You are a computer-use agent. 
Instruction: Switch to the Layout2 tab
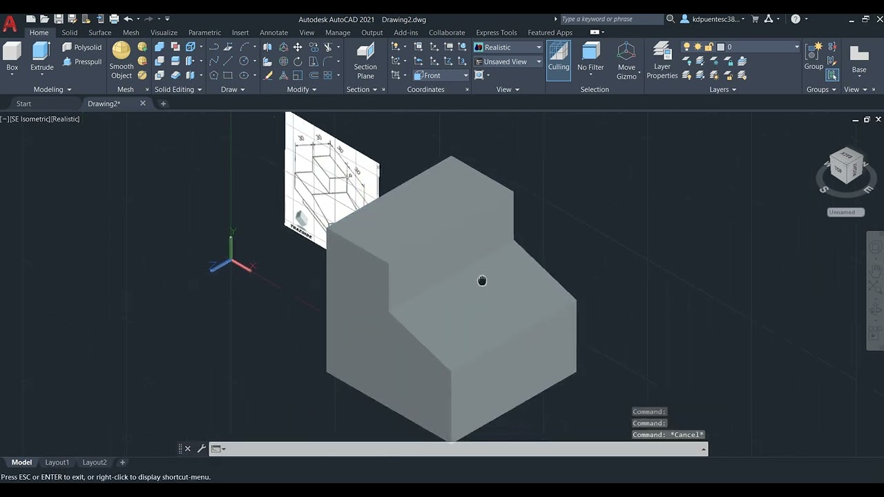tap(95, 462)
